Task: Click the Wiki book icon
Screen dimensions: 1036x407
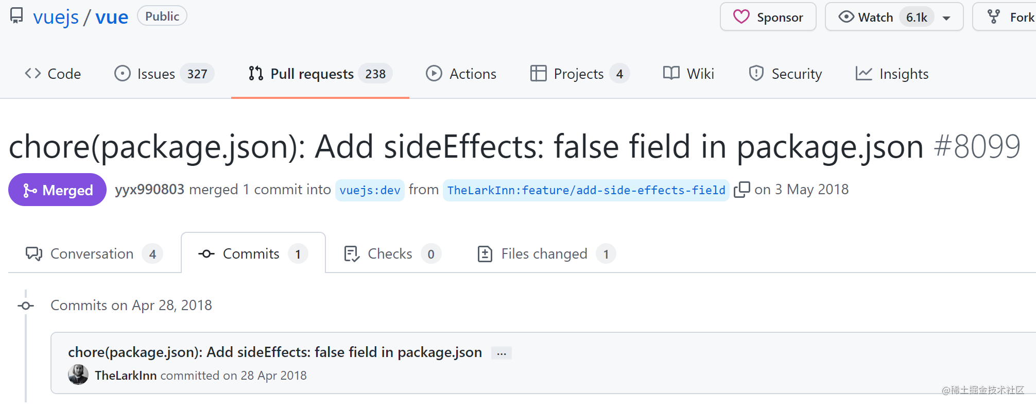Action: pos(670,73)
